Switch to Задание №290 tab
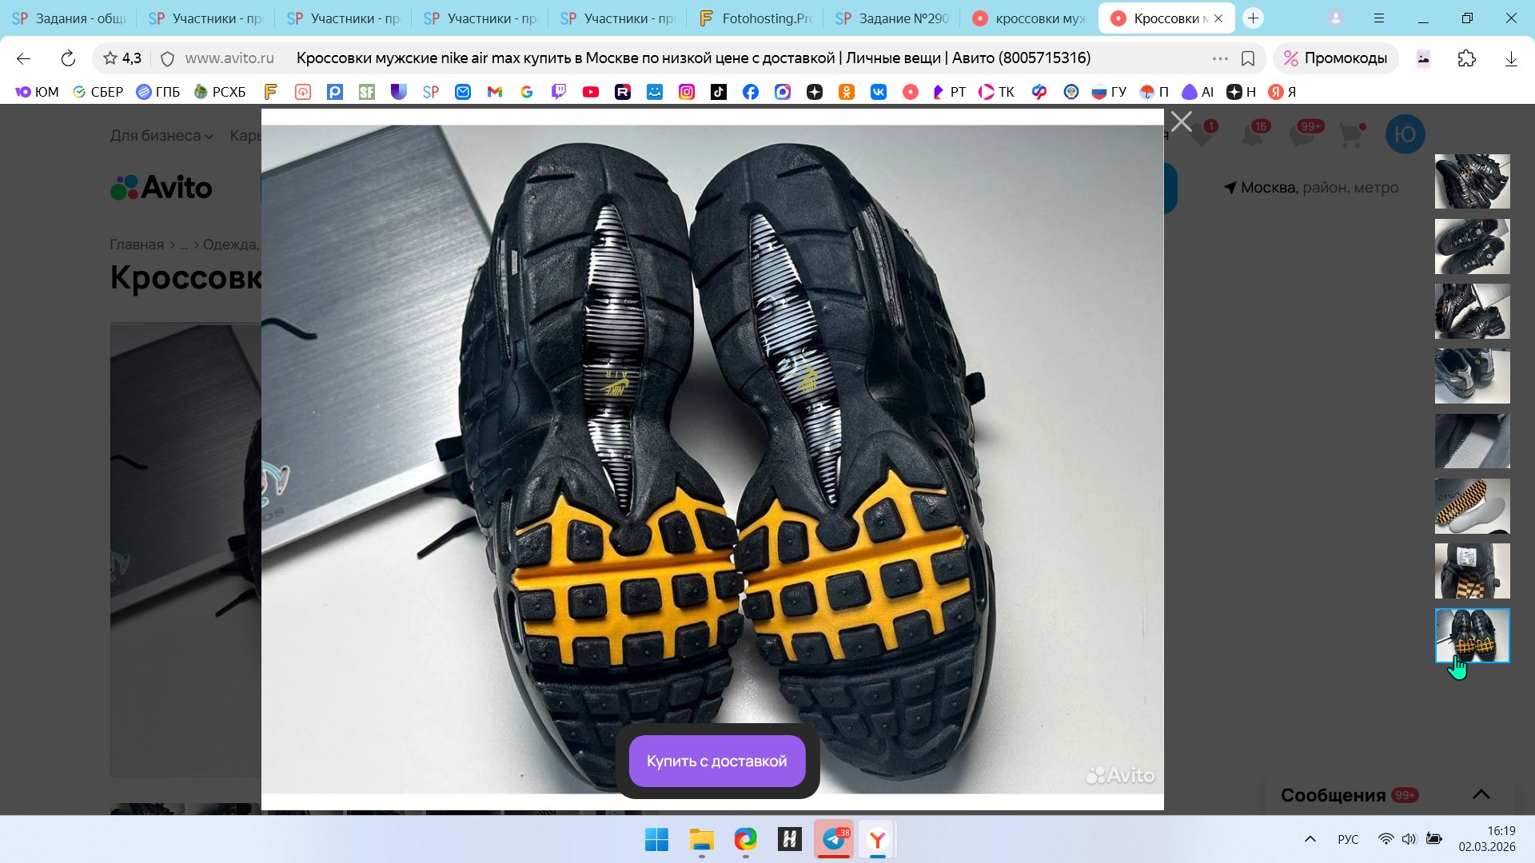This screenshot has width=1535, height=863. pyautogui.click(x=893, y=18)
